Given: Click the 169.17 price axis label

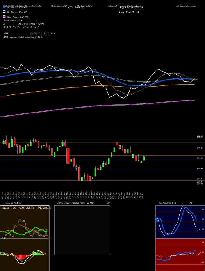Looking at the screenshot, I should pos(200,148).
